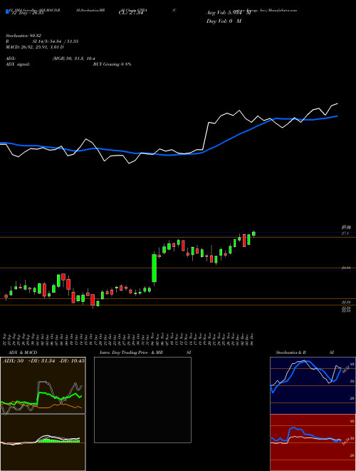Click the blue 12-day SMA legend square
The height and width of the screenshot is (471, 356).
click(7, 11)
